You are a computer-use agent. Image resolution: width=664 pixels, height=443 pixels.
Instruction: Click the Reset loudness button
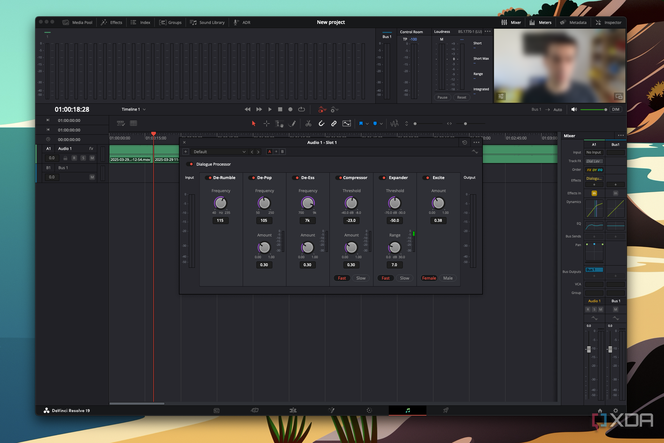click(461, 97)
